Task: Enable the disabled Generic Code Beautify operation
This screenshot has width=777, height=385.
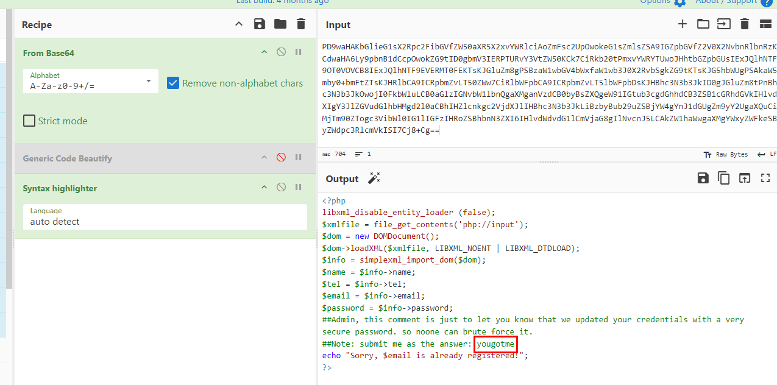Action: coord(281,158)
